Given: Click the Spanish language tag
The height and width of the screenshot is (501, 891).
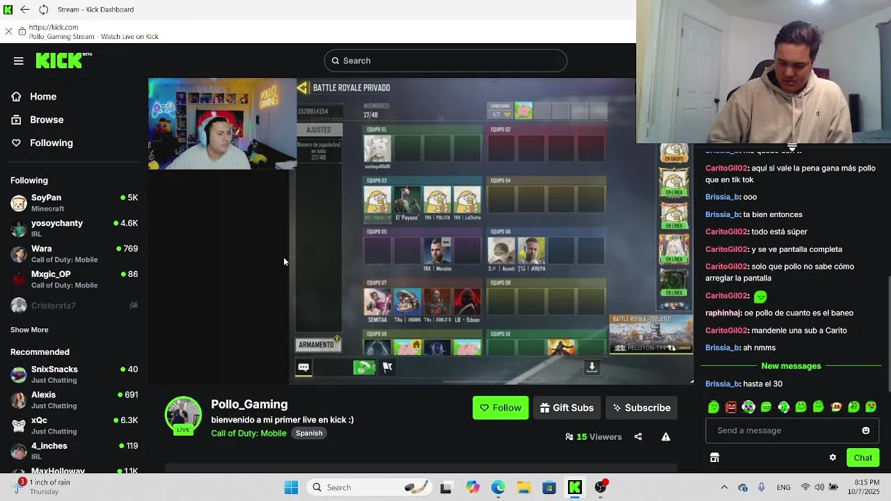Looking at the screenshot, I should pyautogui.click(x=309, y=433).
